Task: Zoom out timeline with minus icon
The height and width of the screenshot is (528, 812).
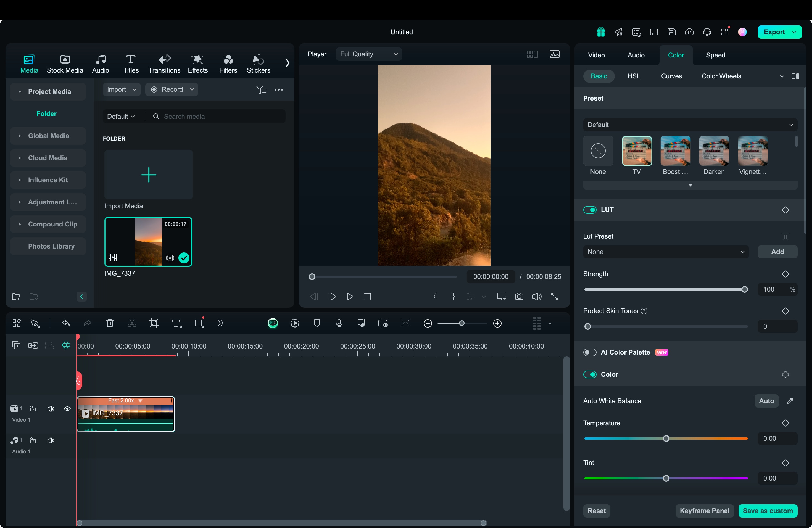Action: click(x=428, y=323)
